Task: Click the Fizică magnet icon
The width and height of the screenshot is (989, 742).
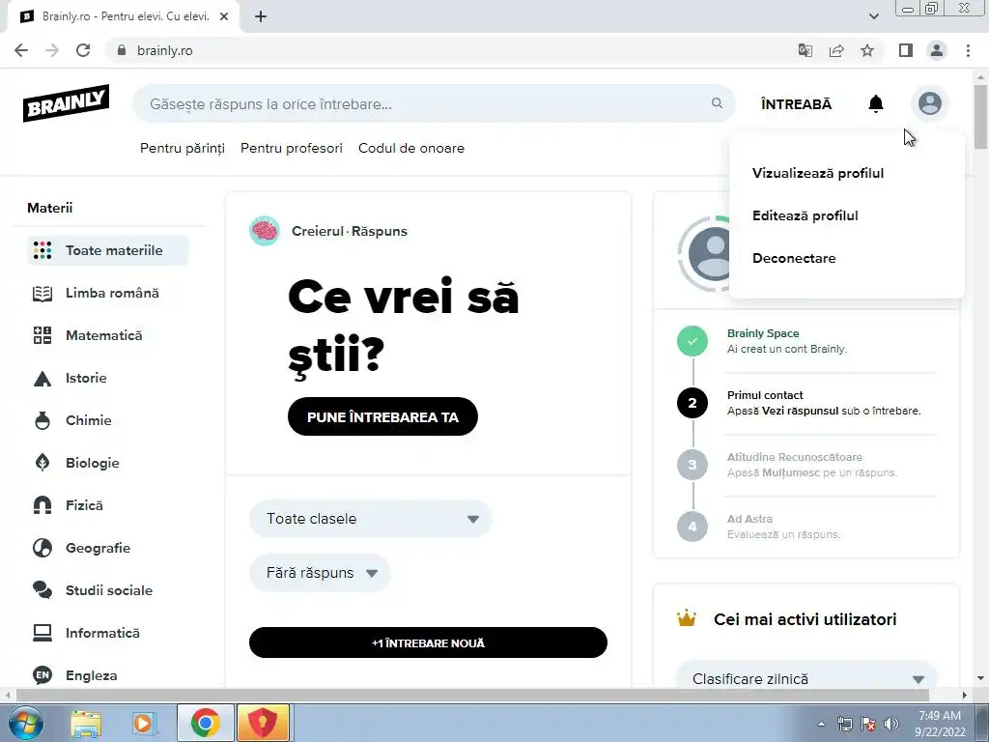Action: (x=42, y=505)
